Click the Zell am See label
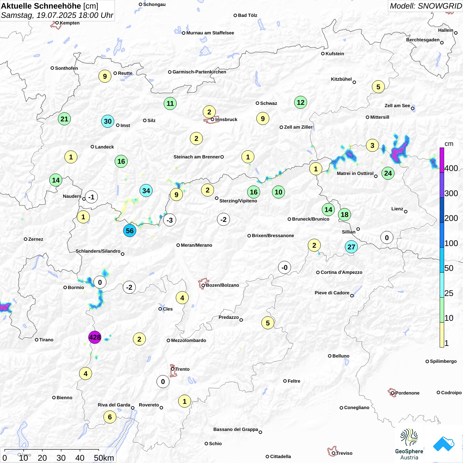 pyautogui.click(x=397, y=105)
